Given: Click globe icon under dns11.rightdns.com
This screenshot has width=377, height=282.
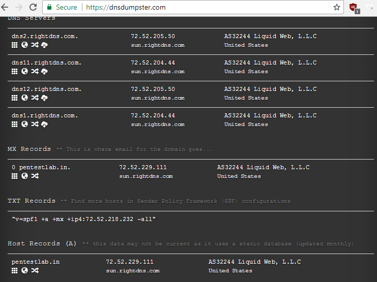Looking at the screenshot, I should pos(24,71).
